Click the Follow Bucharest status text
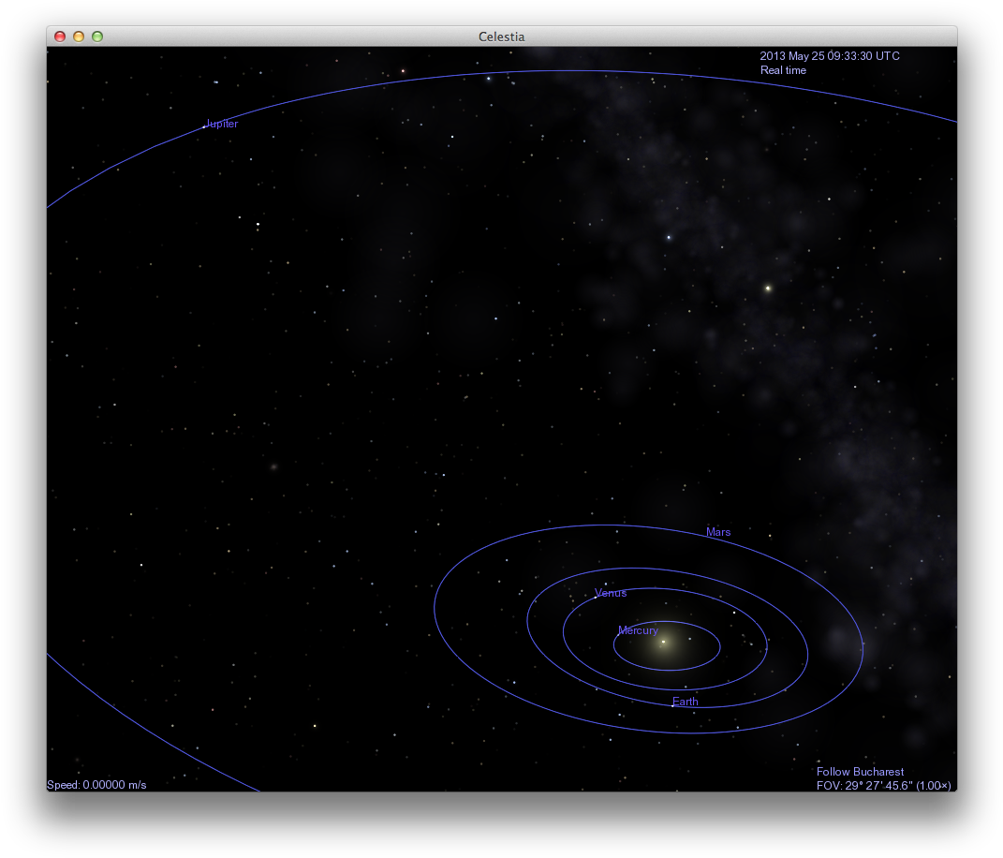 tap(860, 772)
